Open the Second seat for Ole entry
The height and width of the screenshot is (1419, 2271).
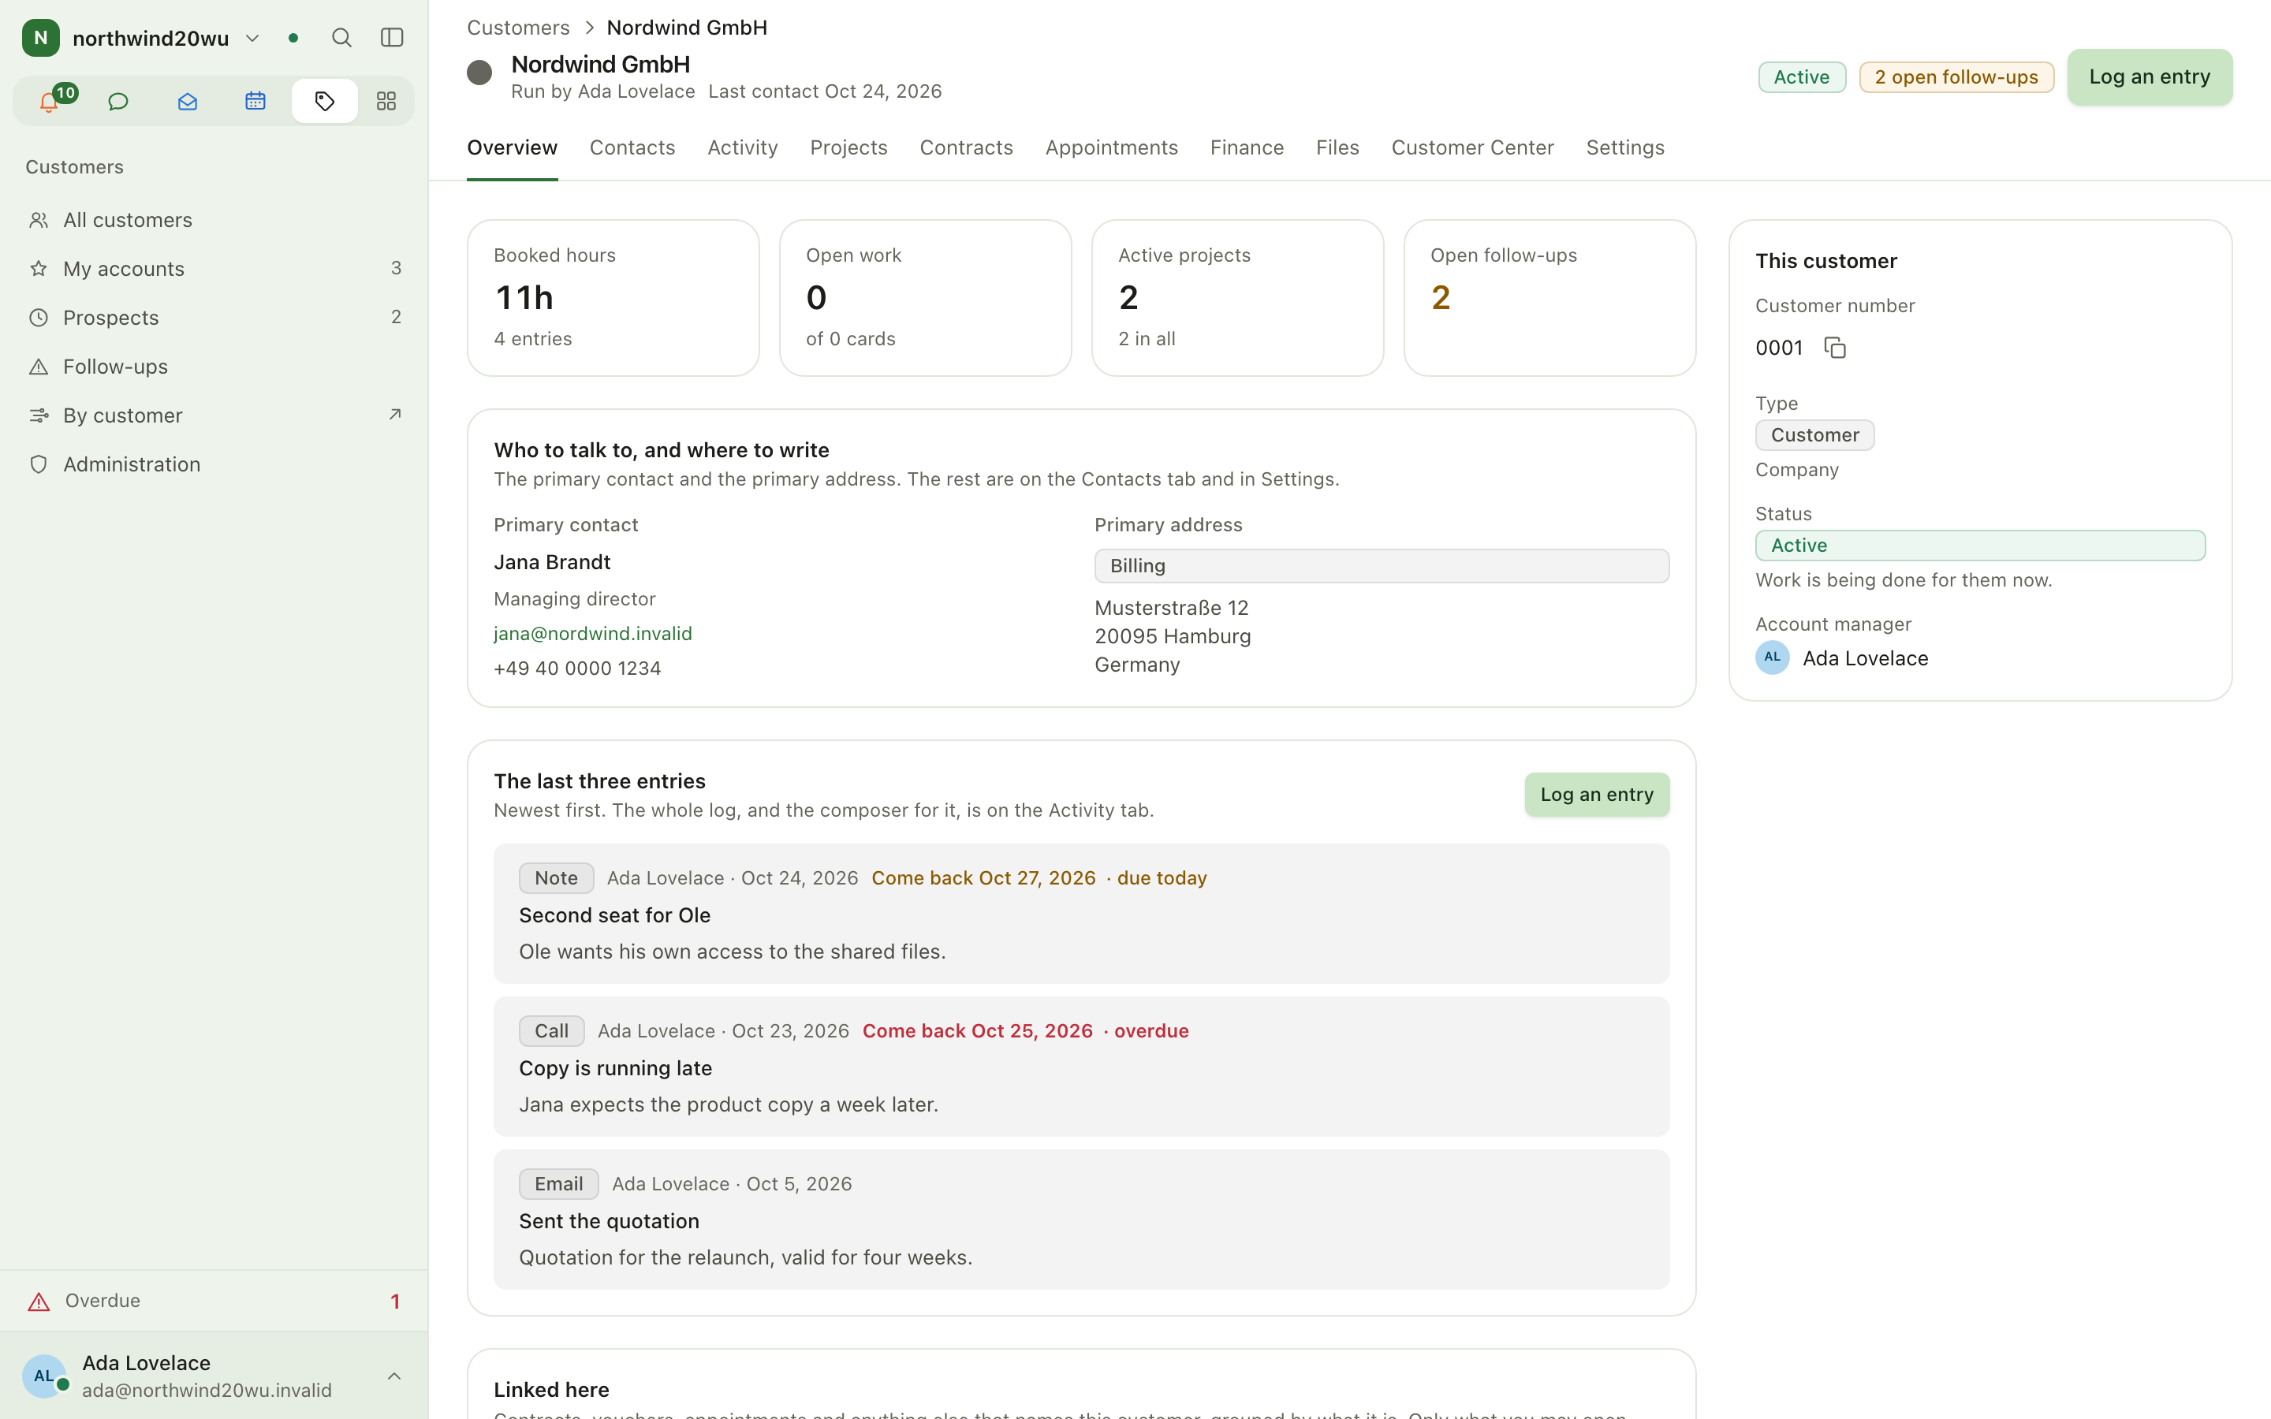coord(1081,914)
